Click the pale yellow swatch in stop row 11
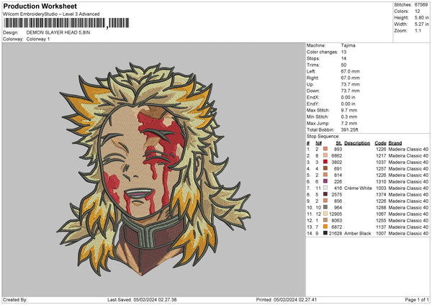Screen dimensions: 432x305 pos(325,214)
